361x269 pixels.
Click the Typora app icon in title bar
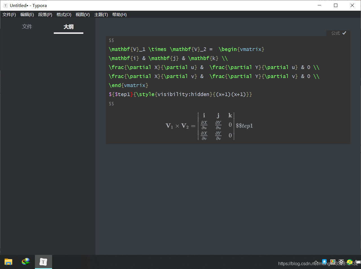pos(5,5)
